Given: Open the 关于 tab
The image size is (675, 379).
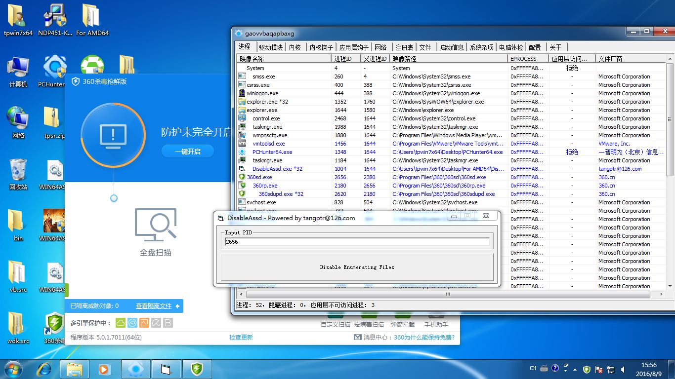Looking at the screenshot, I should pos(556,47).
